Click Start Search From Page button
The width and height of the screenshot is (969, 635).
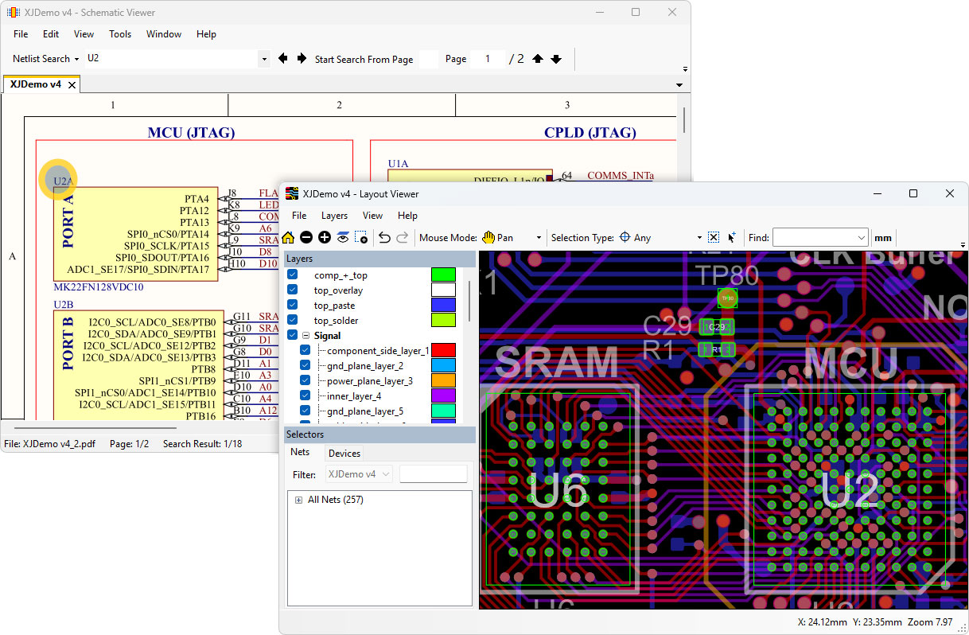[x=364, y=59]
